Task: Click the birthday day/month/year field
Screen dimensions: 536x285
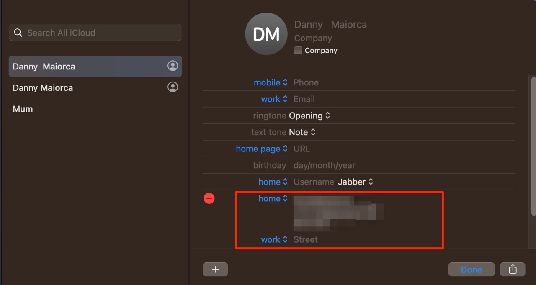Action: coord(325,165)
